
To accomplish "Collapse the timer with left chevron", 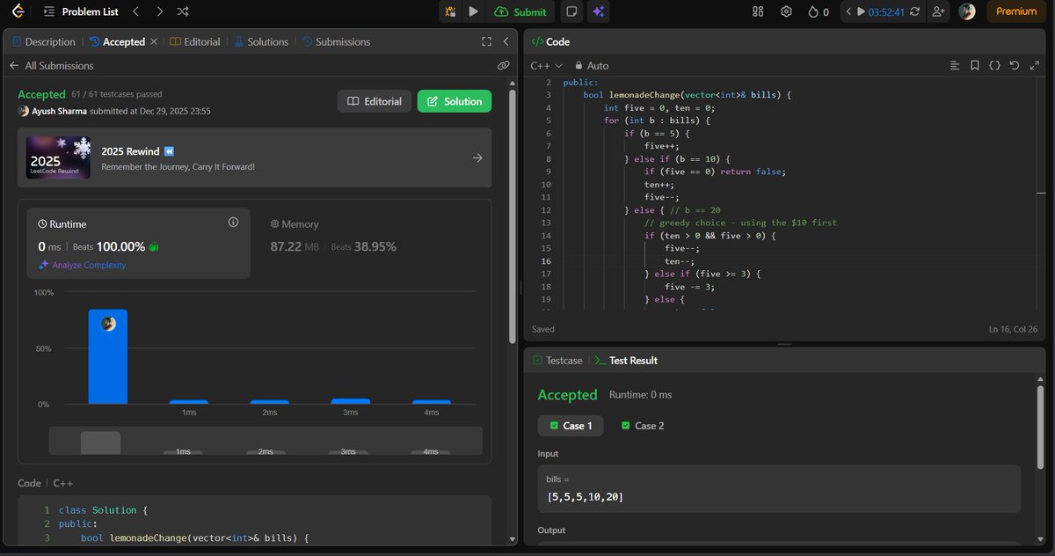I will tap(848, 11).
